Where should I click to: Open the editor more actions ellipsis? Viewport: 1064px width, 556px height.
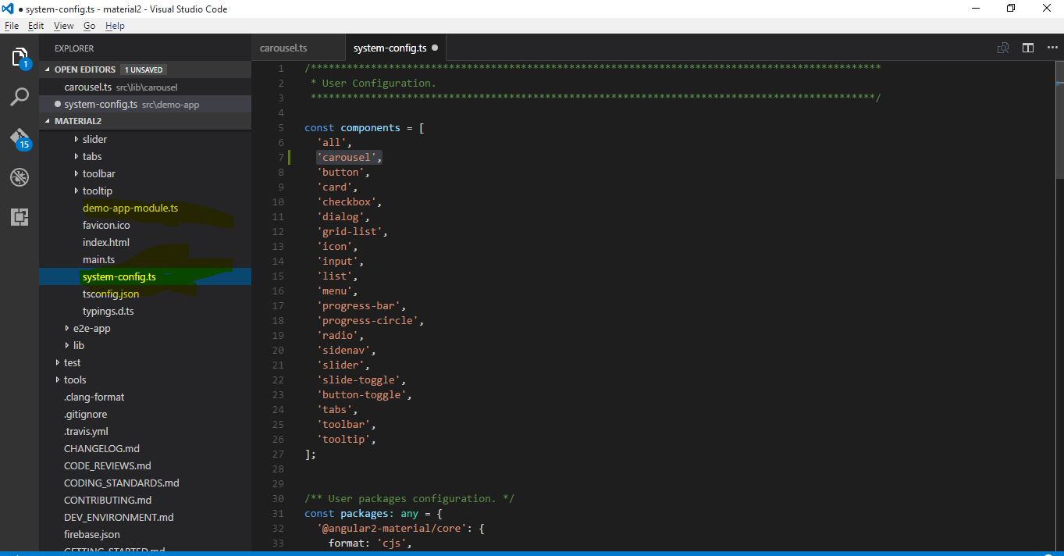(x=1050, y=48)
